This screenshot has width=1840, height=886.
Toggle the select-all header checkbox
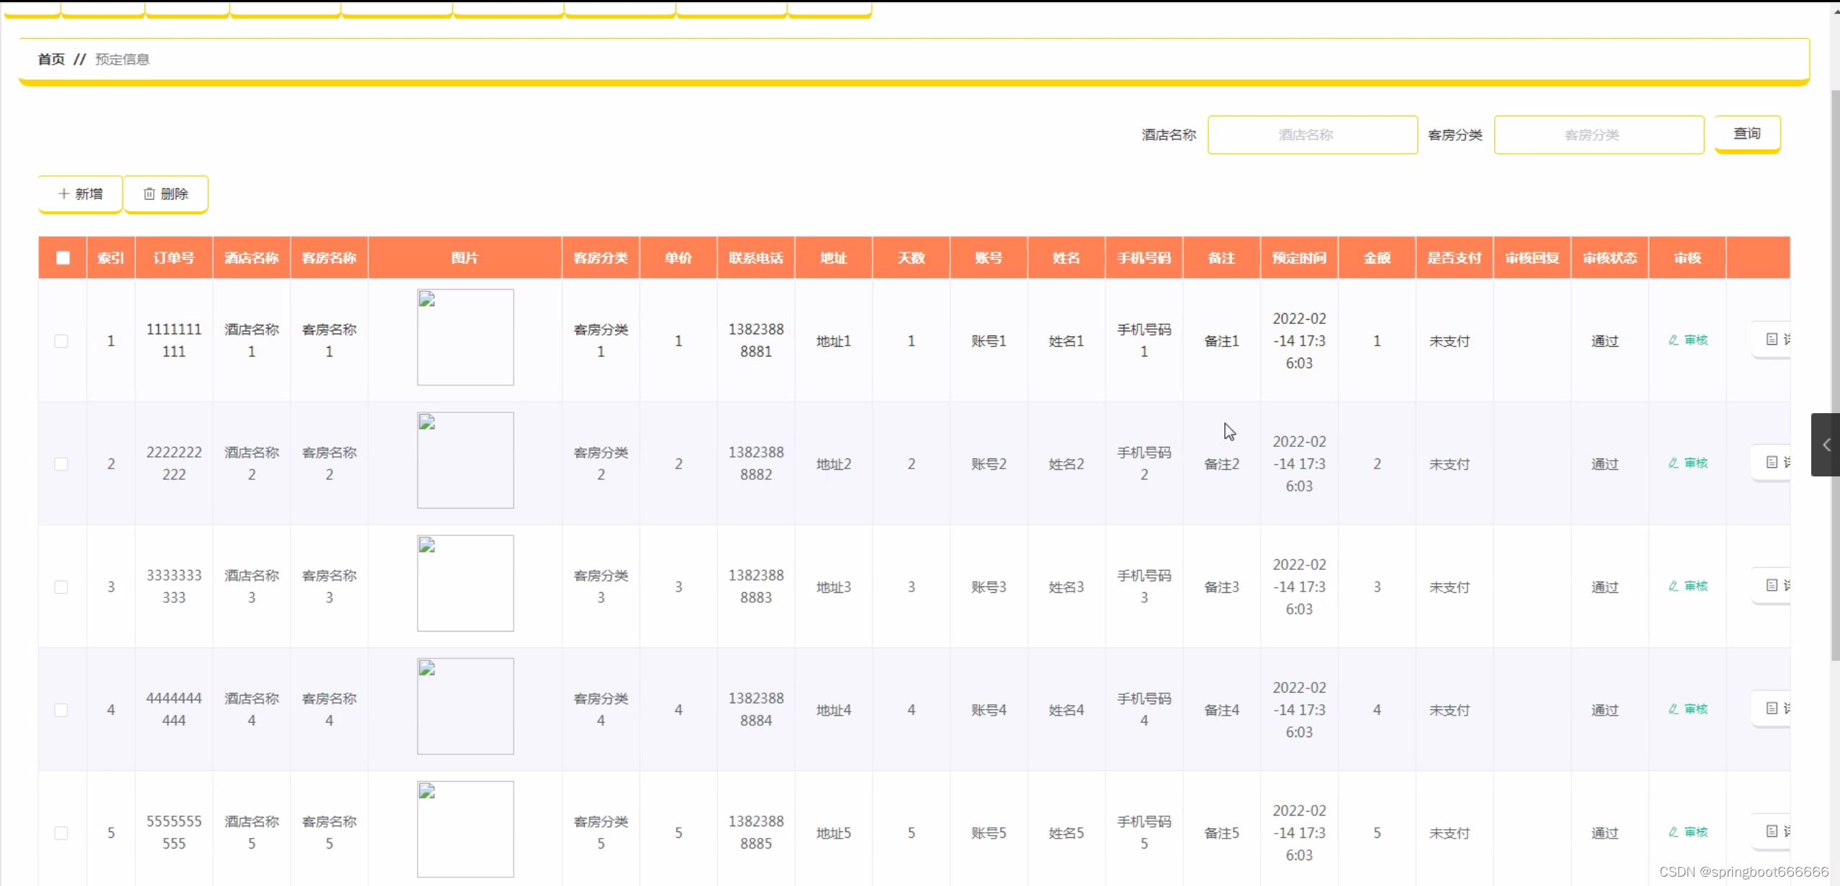pos(63,258)
